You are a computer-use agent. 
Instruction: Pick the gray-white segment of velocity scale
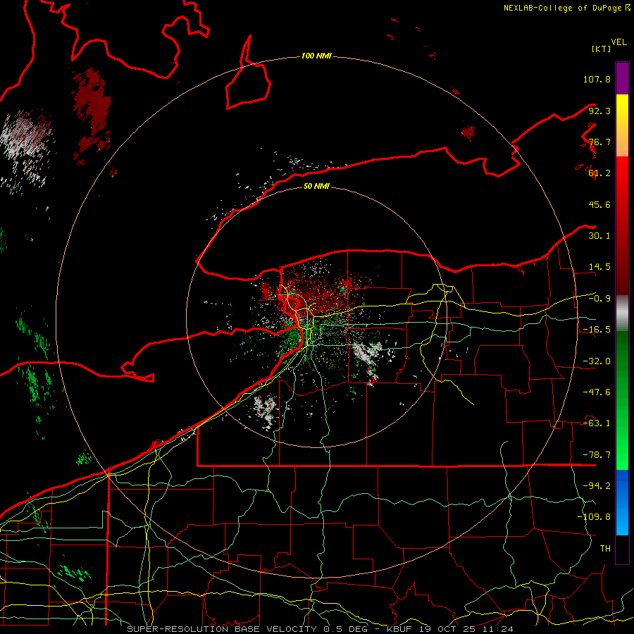click(x=622, y=313)
